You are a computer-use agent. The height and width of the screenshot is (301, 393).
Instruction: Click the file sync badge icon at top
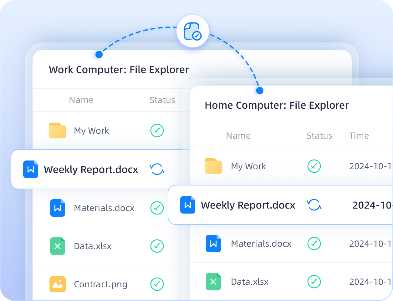192,31
